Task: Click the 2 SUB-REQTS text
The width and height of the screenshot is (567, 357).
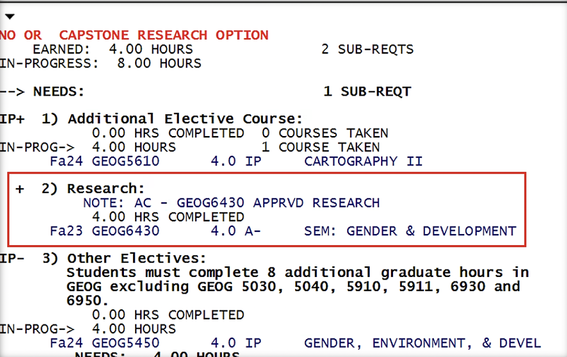Action: (x=367, y=49)
